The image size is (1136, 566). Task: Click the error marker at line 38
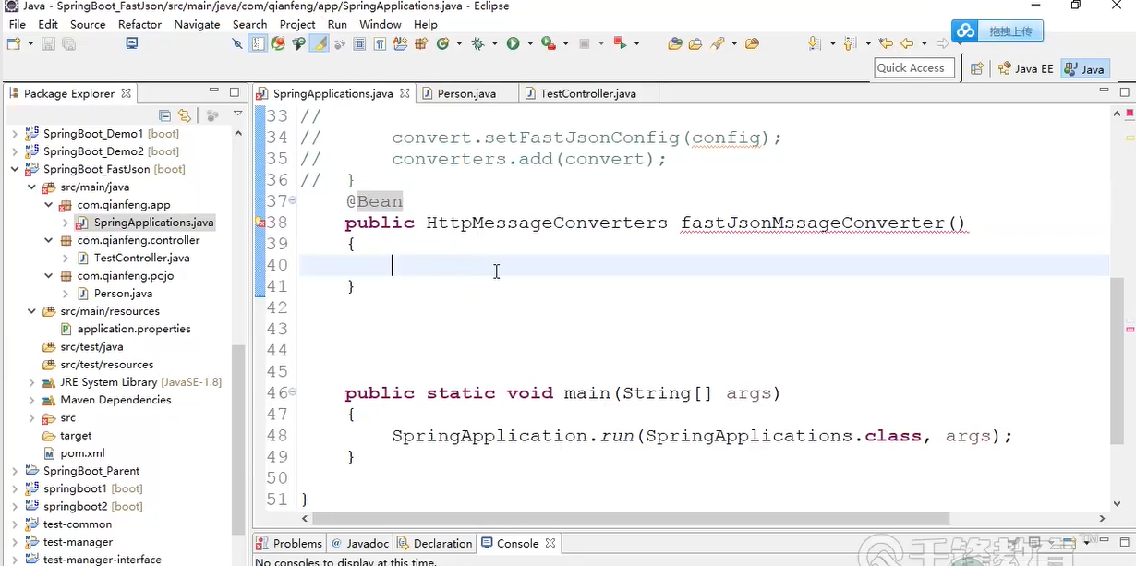coord(260,223)
